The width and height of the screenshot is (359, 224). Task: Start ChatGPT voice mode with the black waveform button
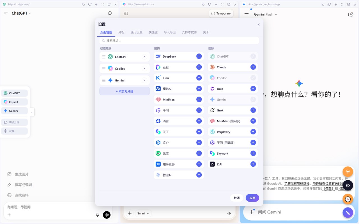point(107,215)
